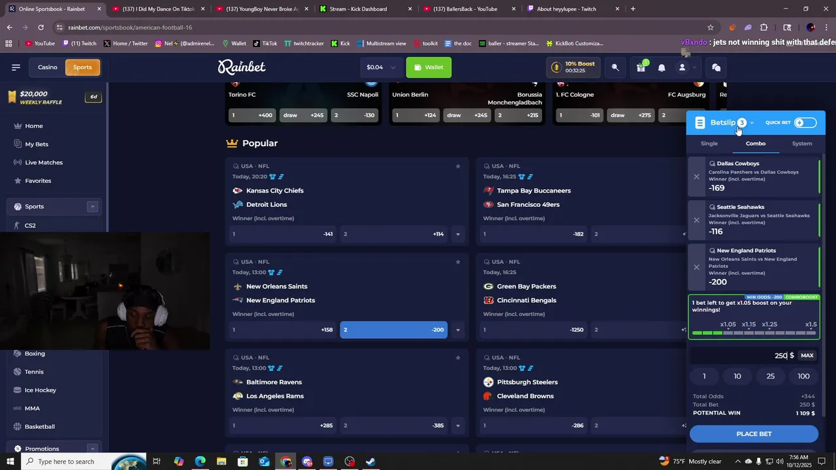
Task: Switch betslip to Combo tab
Action: [756, 144]
